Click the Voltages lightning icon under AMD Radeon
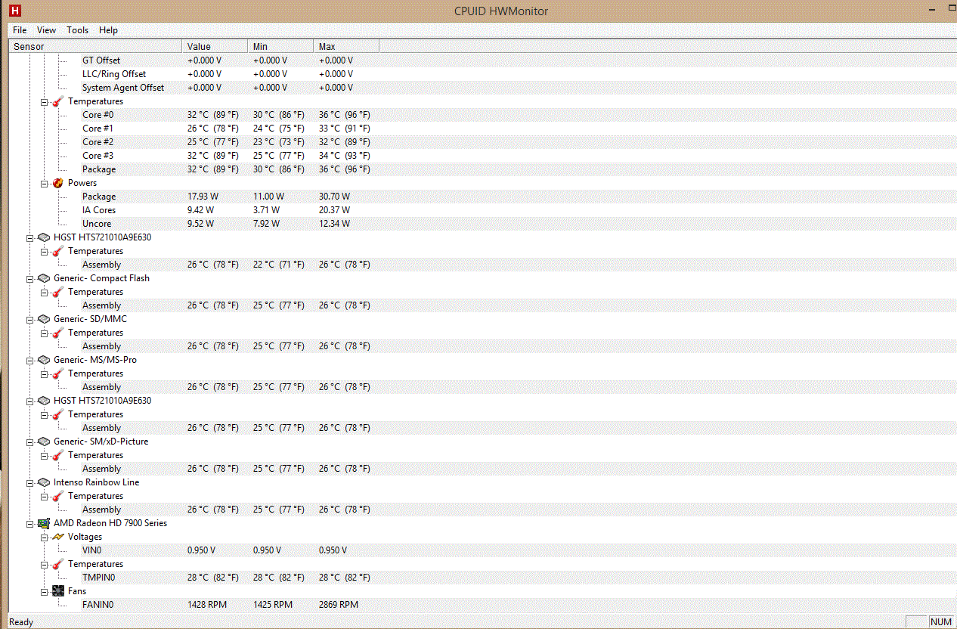Viewport: 957px width, 629px height. click(x=58, y=537)
